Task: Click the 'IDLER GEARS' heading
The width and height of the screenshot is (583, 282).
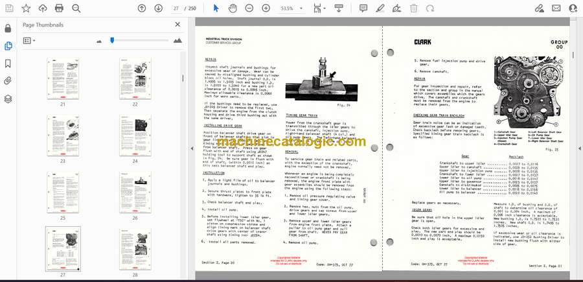Action: 423,210
